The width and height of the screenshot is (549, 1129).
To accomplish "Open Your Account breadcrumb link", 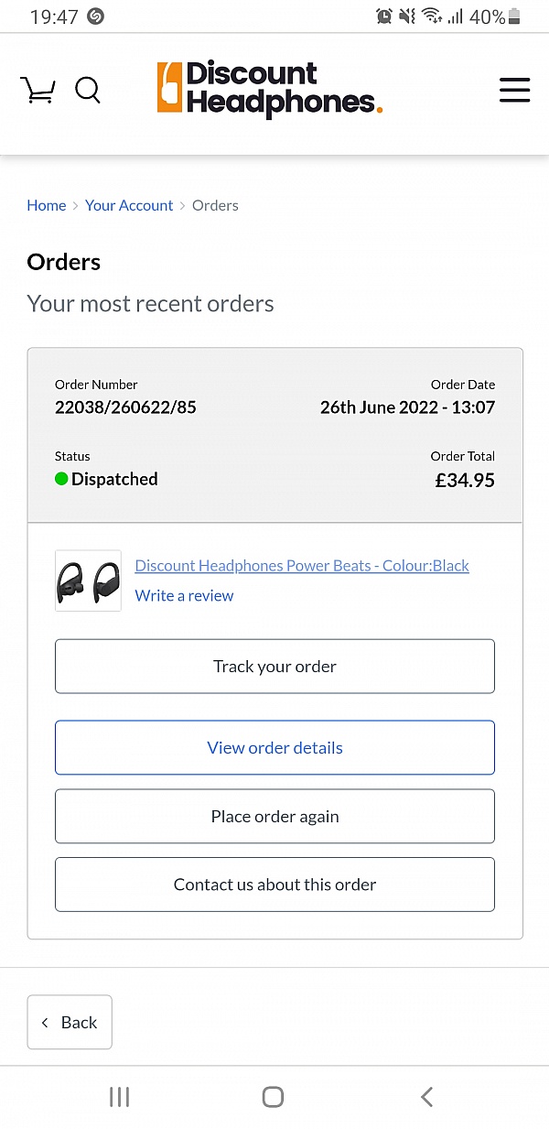I will pyautogui.click(x=129, y=205).
